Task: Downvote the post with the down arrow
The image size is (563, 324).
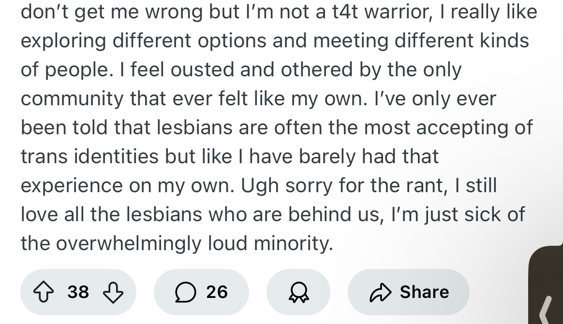Action: [113, 293]
